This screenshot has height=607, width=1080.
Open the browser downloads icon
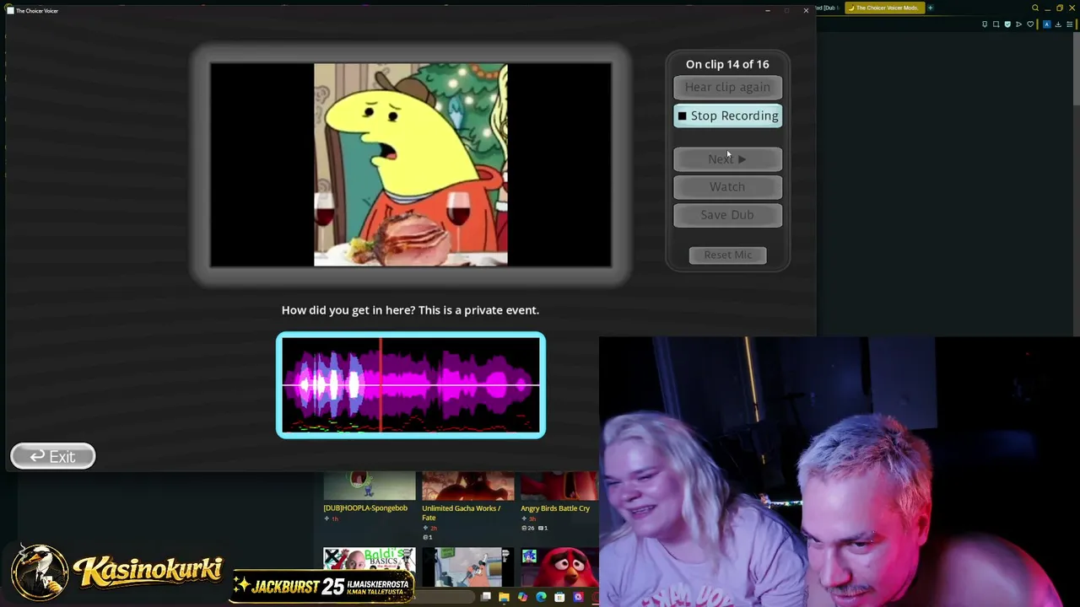click(1058, 24)
